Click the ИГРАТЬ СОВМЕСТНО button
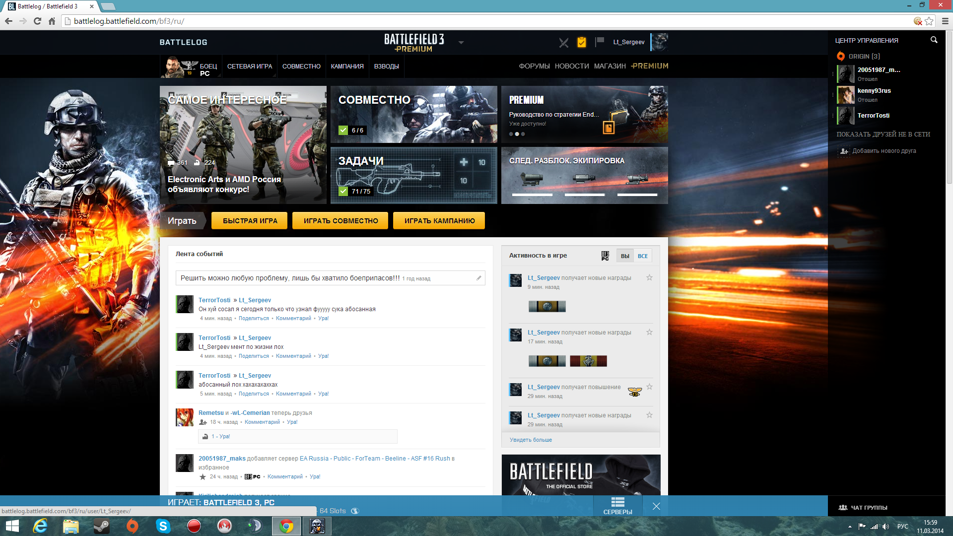This screenshot has height=536, width=953. pyautogui.click(x=340, y=221)
